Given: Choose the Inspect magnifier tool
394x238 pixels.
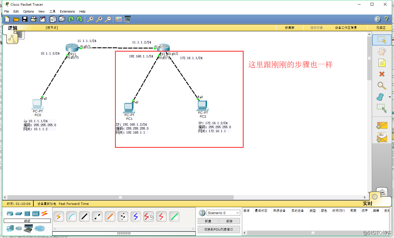Looking at the screenshot, I should tap(382, 86).
